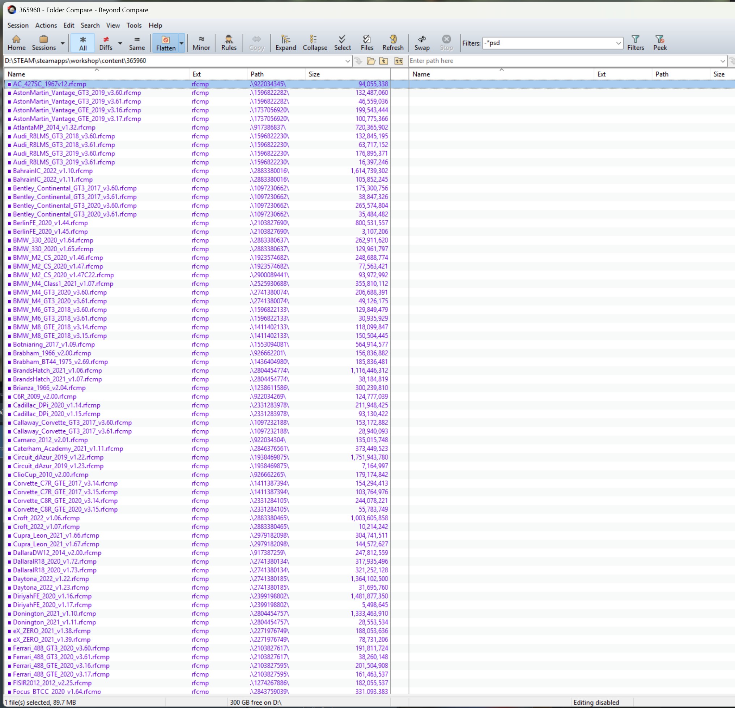The width and height of the screenshot is (735, 708).
Task: Open the Tools menu
Action: [133, 25]
